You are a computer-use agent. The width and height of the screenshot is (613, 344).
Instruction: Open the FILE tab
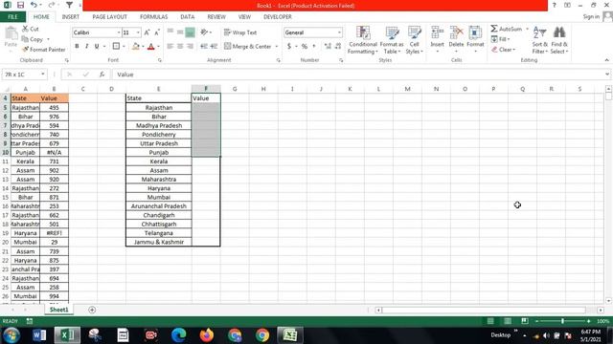[12, 17]
